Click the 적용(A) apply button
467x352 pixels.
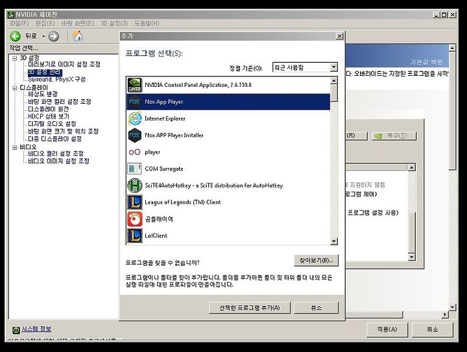pyautogui.click(x=387, y=329)
